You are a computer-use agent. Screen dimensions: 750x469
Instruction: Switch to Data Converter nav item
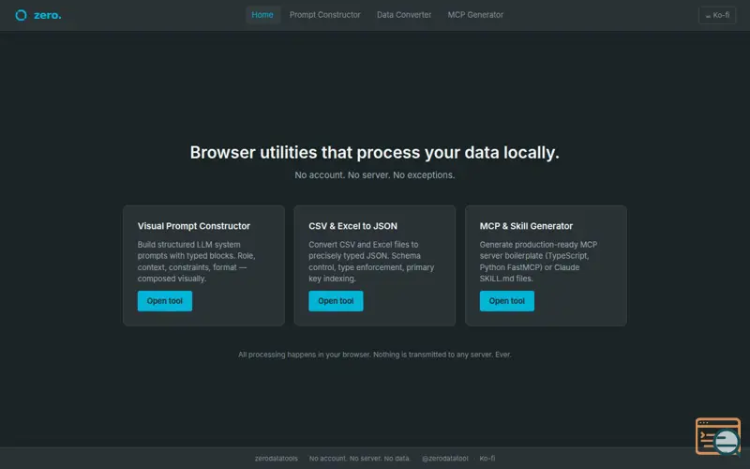coord(404,15)
